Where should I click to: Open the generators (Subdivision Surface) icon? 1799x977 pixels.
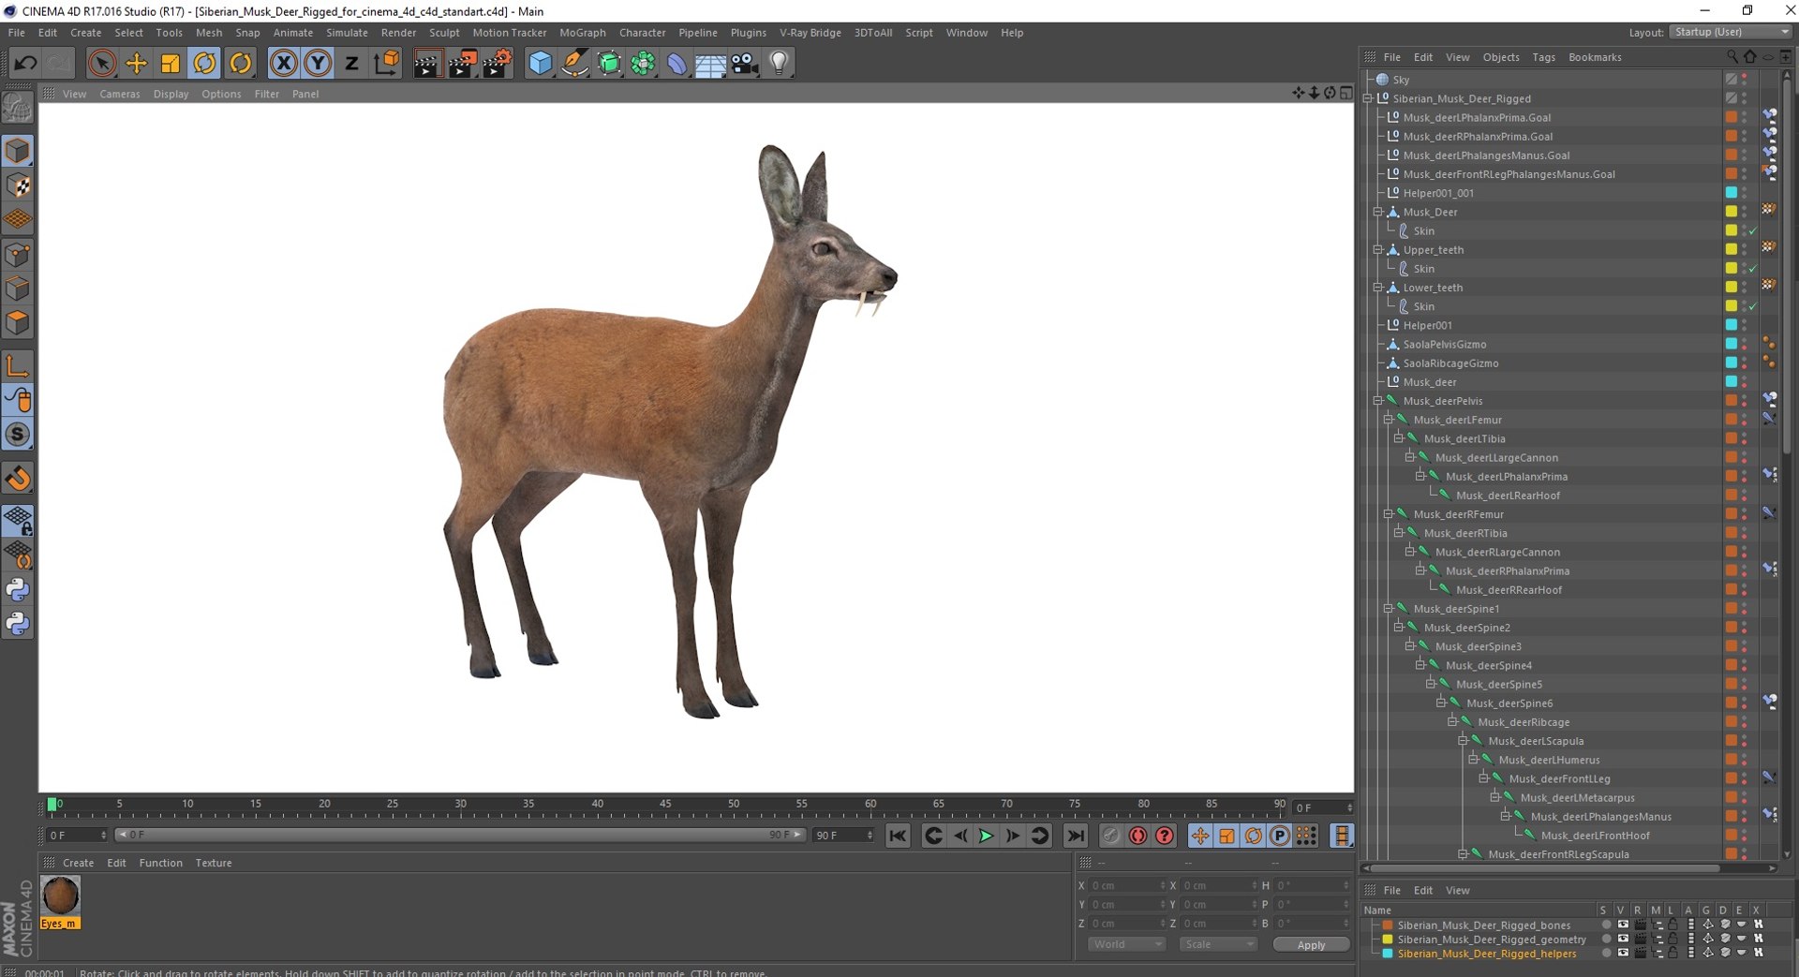[609, 64]
